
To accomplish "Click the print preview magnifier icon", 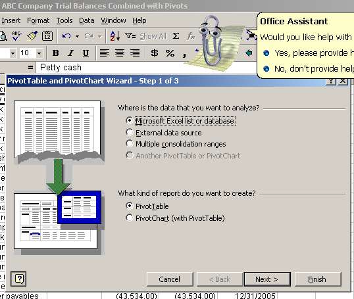I will (3, 36).
